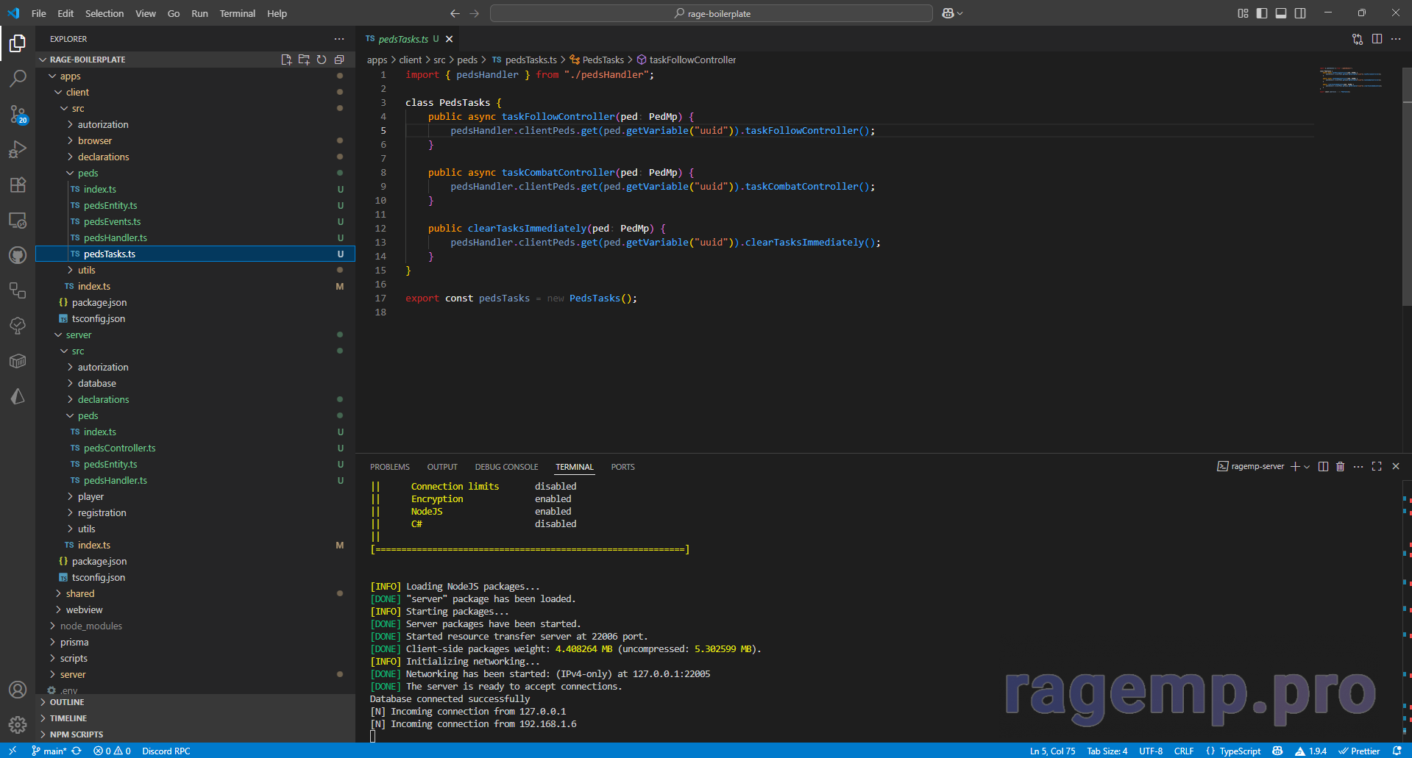The width and height of the screenshot is (1412, 758).
Task: Open the Remote Explorer view
Action: click(x=18, y=220)
